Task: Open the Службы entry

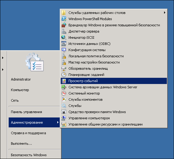Action: coord(114,106)
